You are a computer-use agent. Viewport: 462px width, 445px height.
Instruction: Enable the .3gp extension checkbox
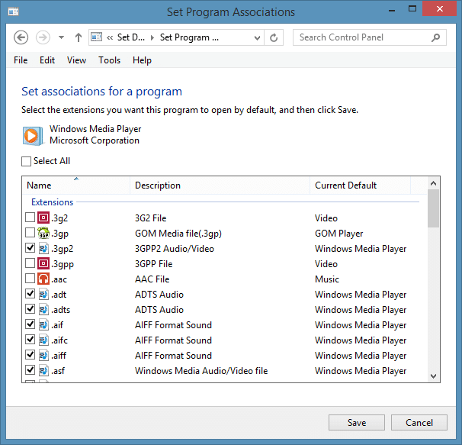click(30, 233)
